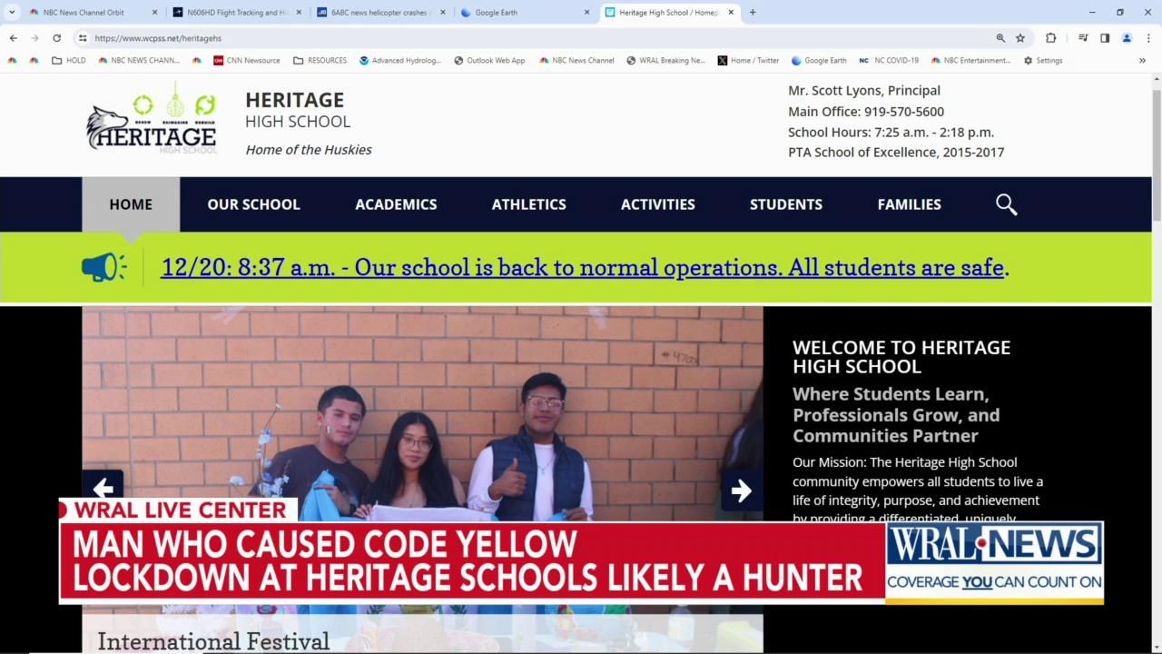Click the zoom magnifier icon in address bar
This screenshot has height=654, width=1162.
1000,38
